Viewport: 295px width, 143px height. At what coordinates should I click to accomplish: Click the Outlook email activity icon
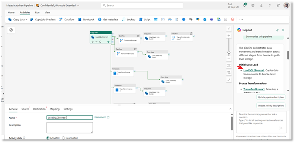205,19
